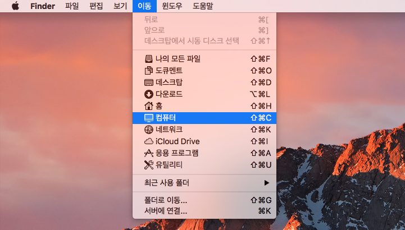Select the 응용 프로그램 text label
The width and height of the screenshot is (405, 230).
177,153
